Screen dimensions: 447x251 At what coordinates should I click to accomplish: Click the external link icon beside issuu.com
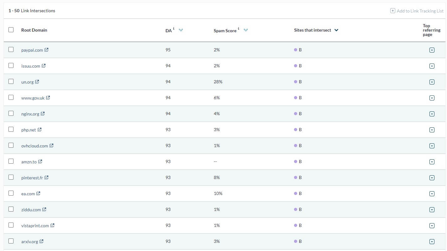[43, 65]
